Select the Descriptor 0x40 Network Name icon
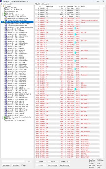106x169 pixels. click(x=6, y=18)
